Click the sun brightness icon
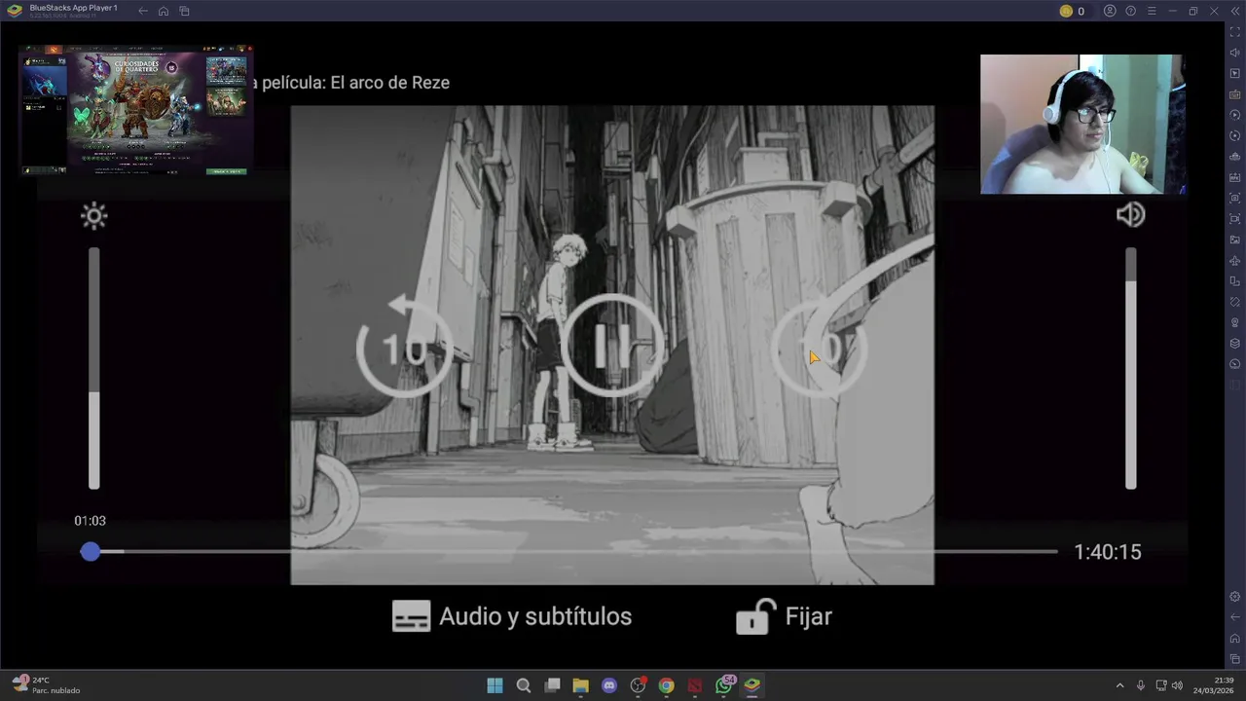Image resolution: width=1246 pixels, height=701 pixels. [94, 216]
